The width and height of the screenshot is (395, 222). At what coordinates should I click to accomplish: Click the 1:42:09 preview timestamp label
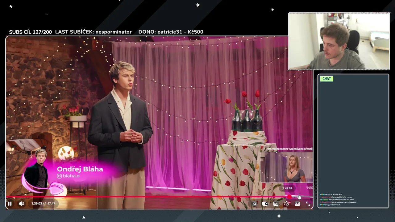[x=287, y=188]
